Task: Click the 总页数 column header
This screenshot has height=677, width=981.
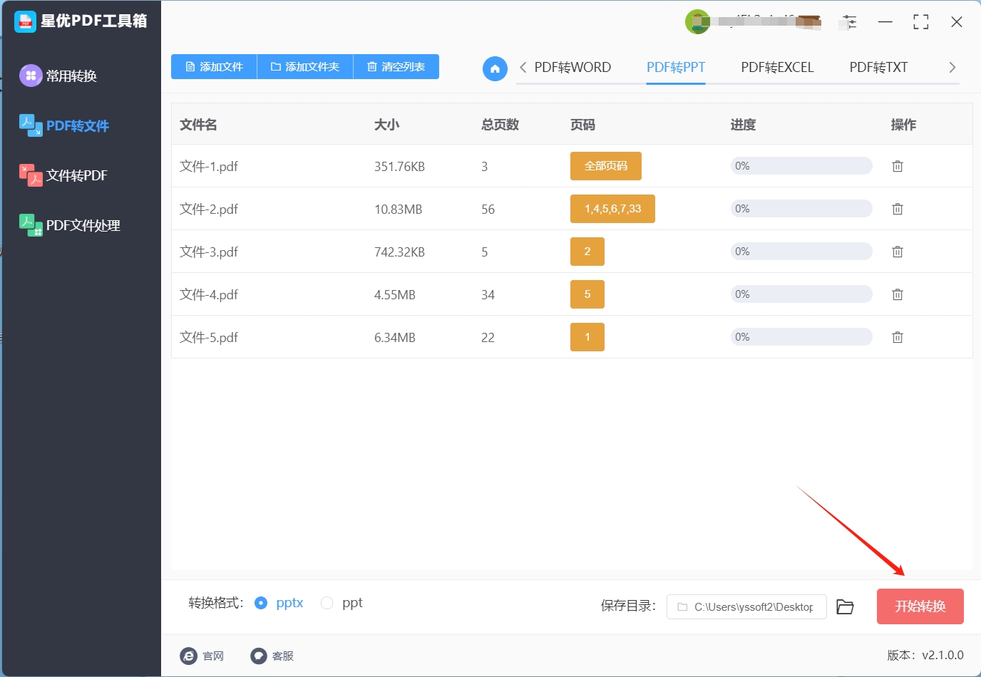Action: pos(500,125)
